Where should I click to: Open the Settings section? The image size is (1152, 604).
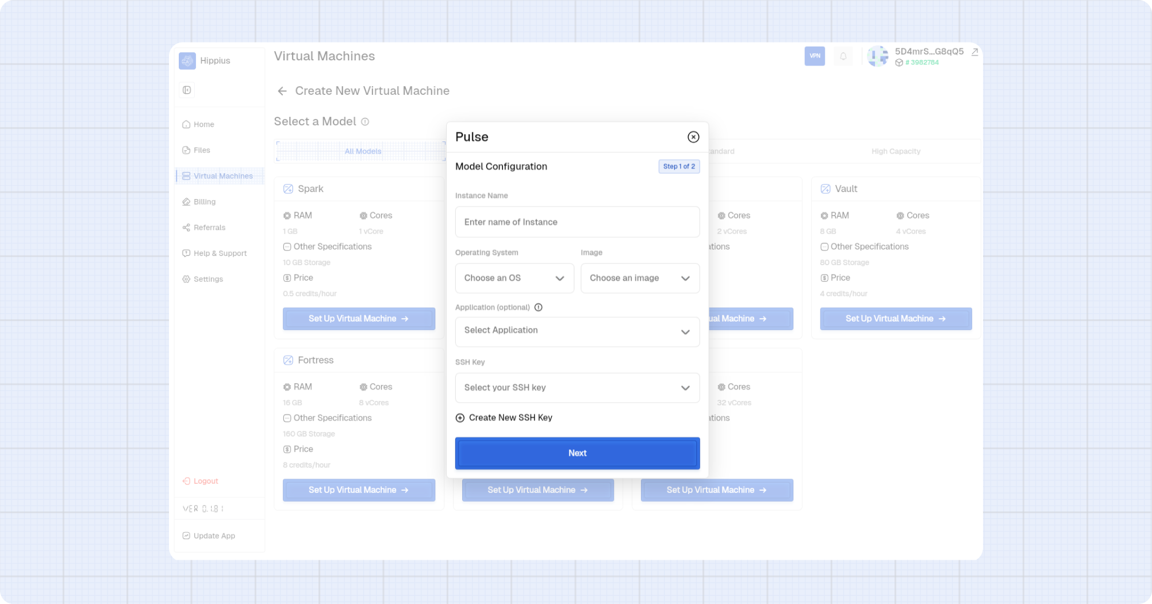point(208,278)
